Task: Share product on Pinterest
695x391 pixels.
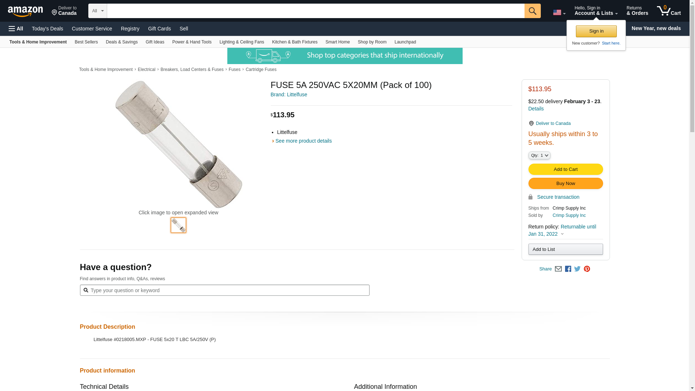Action: pos(587,269)
